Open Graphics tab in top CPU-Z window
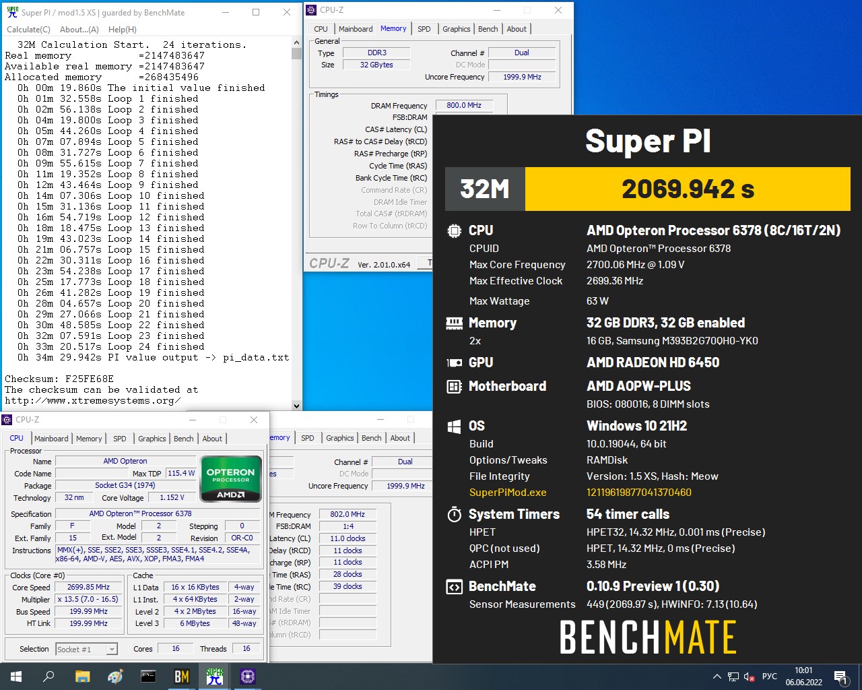The width and height of the screenshot is (862, 690). pos(457,29)
